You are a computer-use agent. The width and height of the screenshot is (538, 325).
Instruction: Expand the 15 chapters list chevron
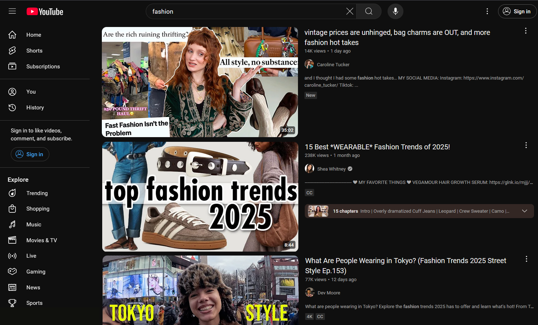[524, 211]
